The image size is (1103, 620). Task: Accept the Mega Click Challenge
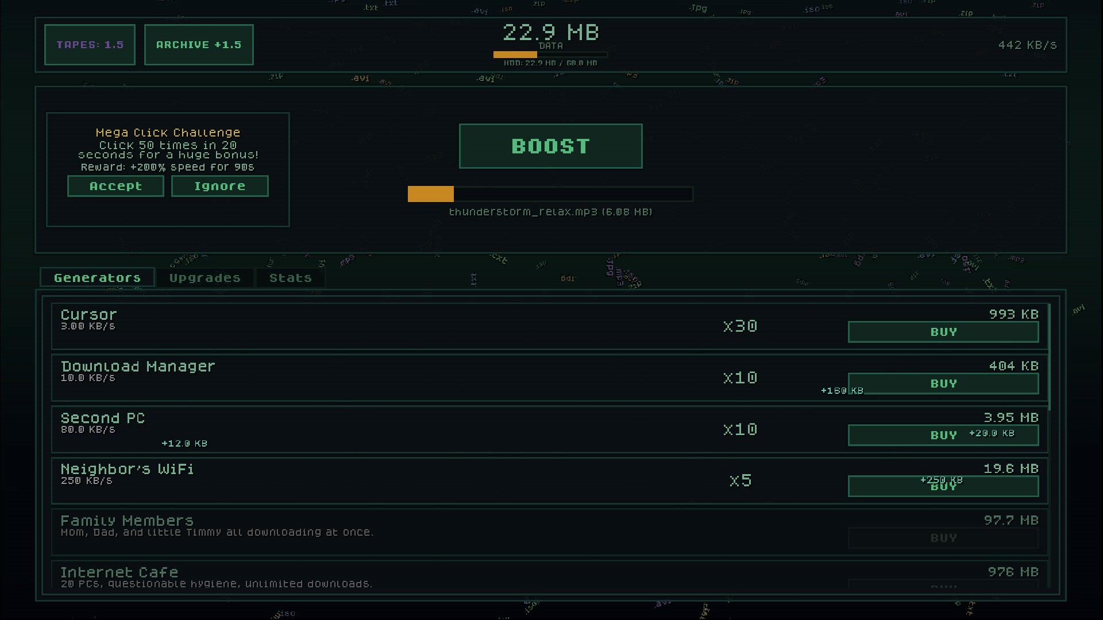coord(115,185)
